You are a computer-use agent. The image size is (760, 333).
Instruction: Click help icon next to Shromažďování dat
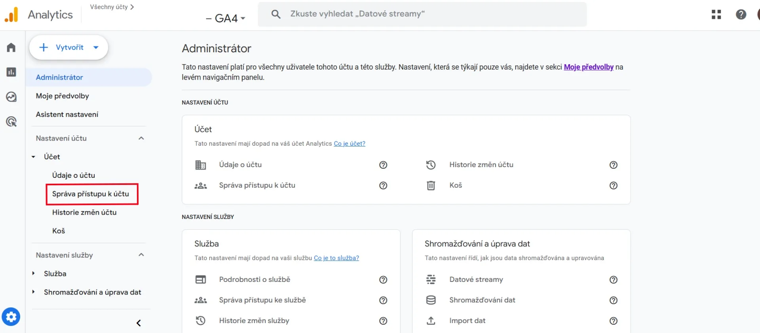pyautogui.click(x=614, y=301)
